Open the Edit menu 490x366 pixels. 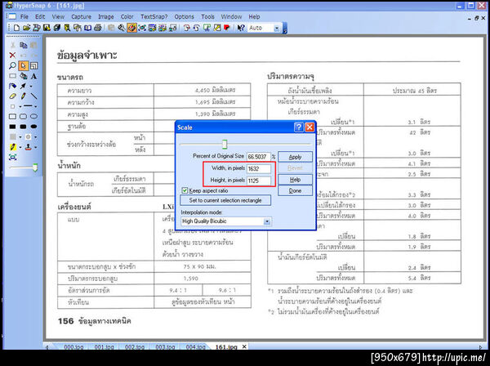[x=40, y=17]
